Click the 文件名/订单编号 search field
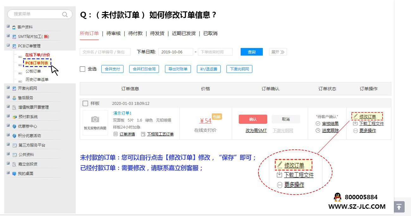Viewport: 411px width, 216px height. click(x=105, y=52)
